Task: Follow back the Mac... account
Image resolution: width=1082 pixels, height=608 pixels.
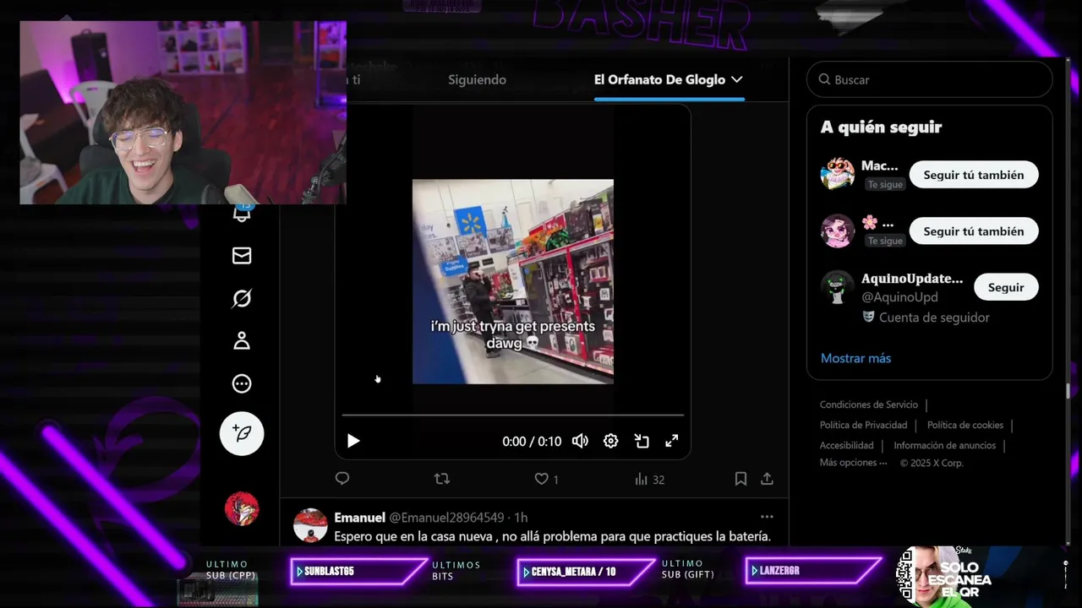Action: coord(974,175)
